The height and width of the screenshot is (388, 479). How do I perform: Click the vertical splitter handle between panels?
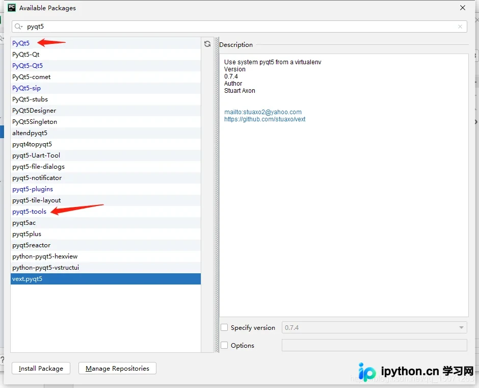point(217,195)
